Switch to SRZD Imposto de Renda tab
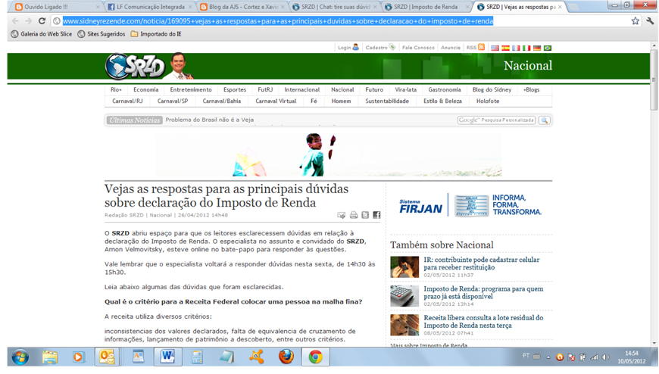The image size is (659, 374). tap(427, 7)
